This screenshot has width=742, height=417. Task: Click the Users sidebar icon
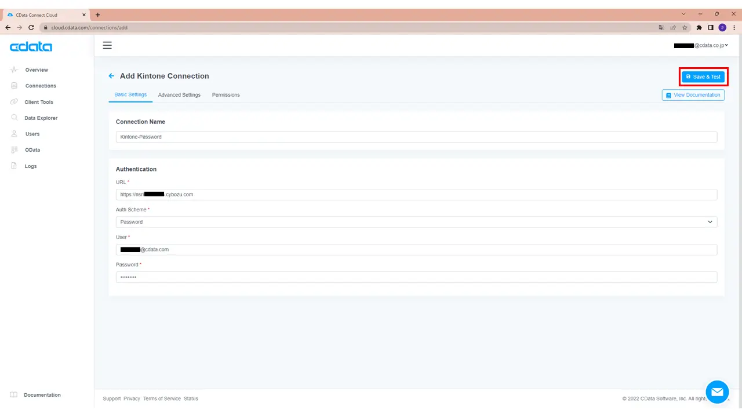pos(14,134)
